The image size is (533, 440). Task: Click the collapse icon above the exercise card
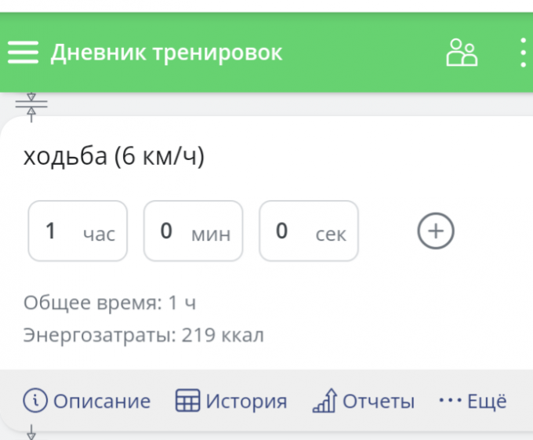click(x=31, y=107)
